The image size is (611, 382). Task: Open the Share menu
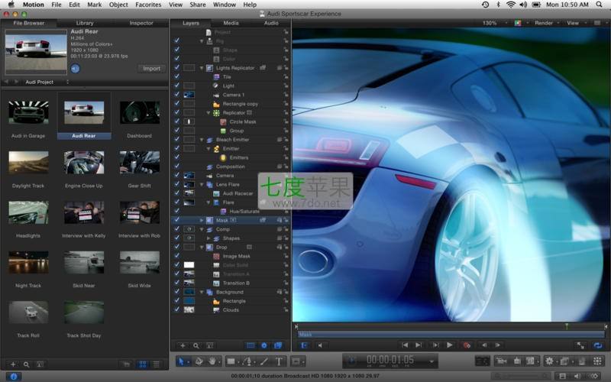pyautogui.click(x=198, y=5)
